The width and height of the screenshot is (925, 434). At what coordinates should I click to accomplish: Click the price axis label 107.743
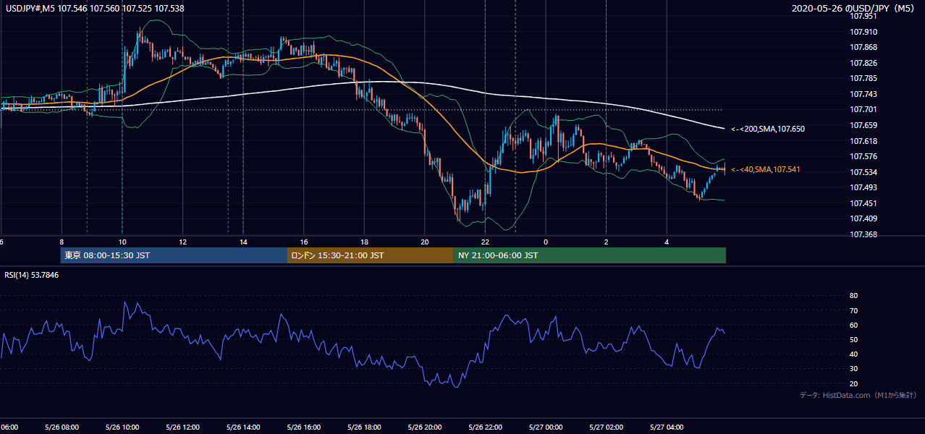point(864,94)
